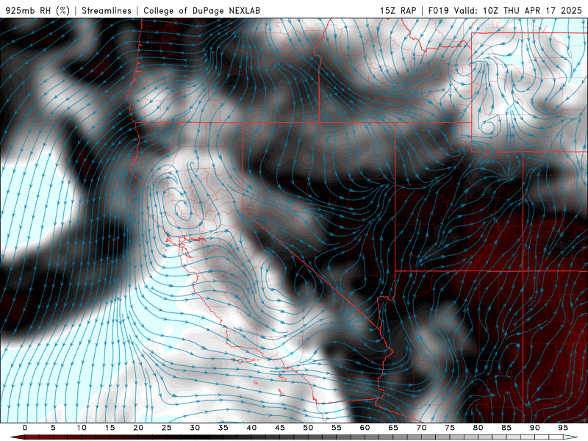
Task: Click the "10Z THU APR 17 2025" valid time
Action: [532, 10]
